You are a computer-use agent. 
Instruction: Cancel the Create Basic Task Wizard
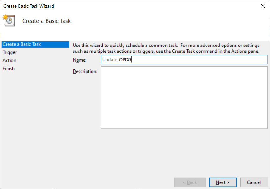pos(254,182)
